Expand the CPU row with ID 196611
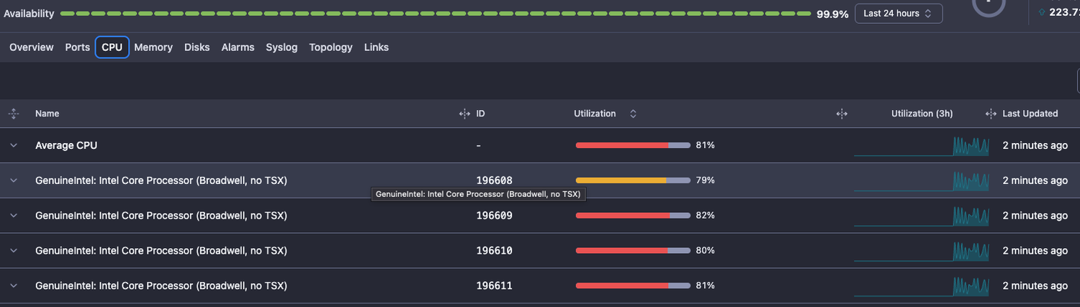1080x307 pixels. pos(13,286)
